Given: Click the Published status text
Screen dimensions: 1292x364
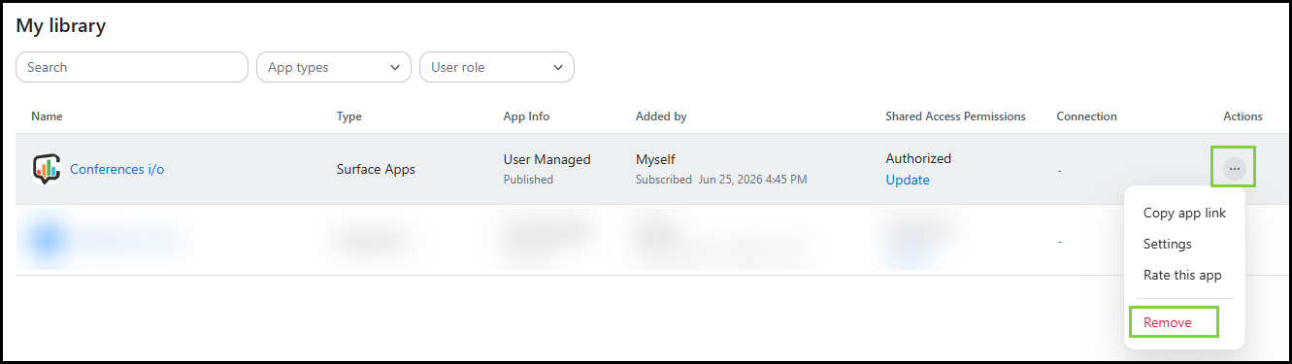Looking at the screenshot, I should pyautogui.click(x=528, y=180).
